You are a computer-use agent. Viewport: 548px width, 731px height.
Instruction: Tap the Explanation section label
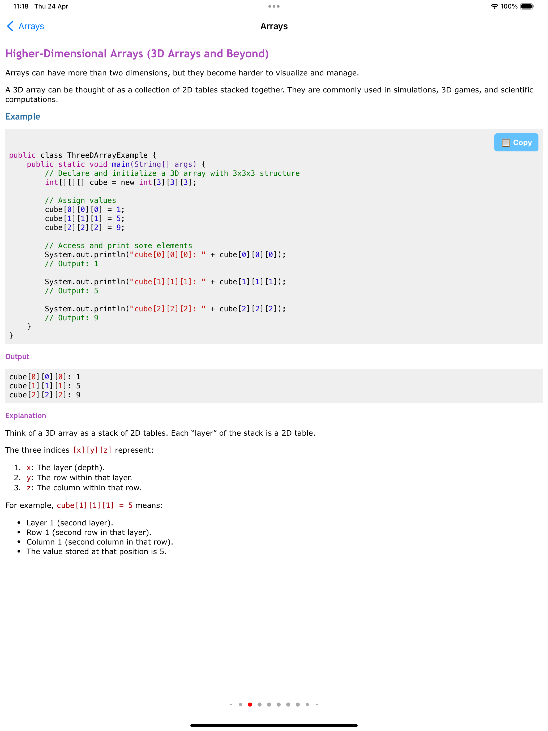point(25,415)
